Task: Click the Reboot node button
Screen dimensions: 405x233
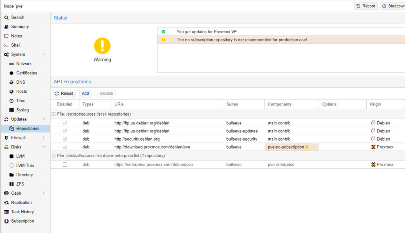Action: click(x=366, y=6)
